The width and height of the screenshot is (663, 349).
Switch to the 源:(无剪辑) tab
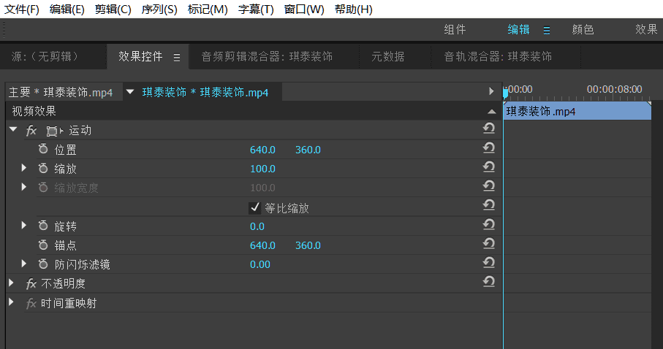(45, 56)
